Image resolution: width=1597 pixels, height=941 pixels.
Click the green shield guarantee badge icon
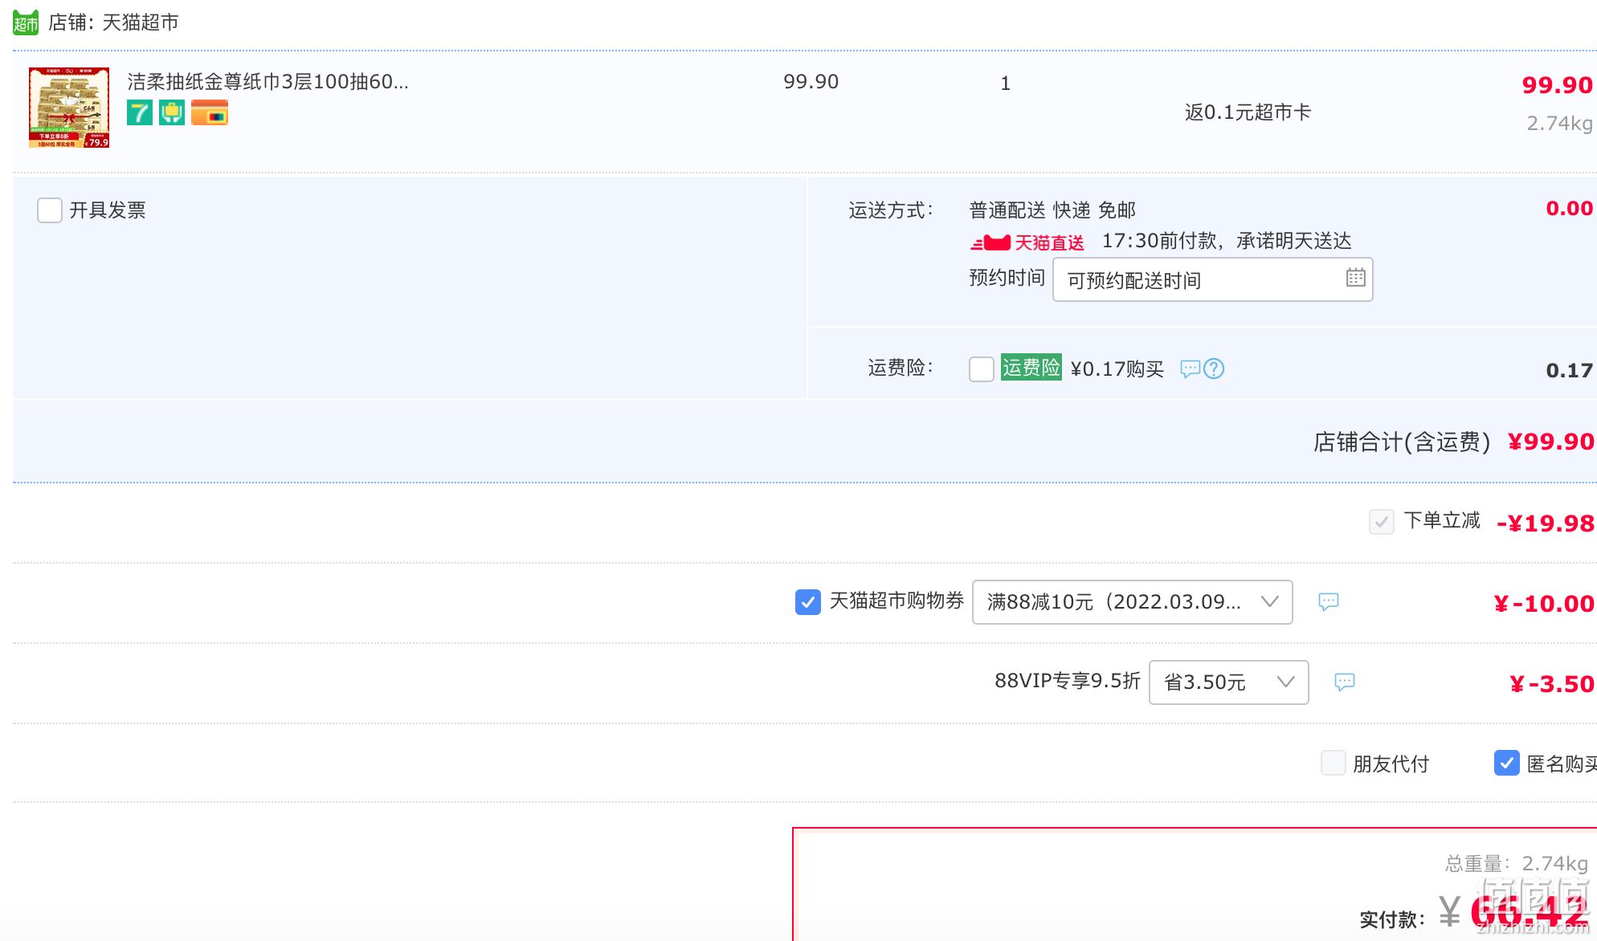(172, 112)
